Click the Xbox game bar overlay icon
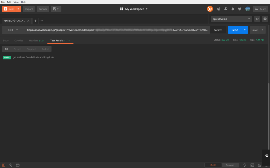 pos(267,156)
